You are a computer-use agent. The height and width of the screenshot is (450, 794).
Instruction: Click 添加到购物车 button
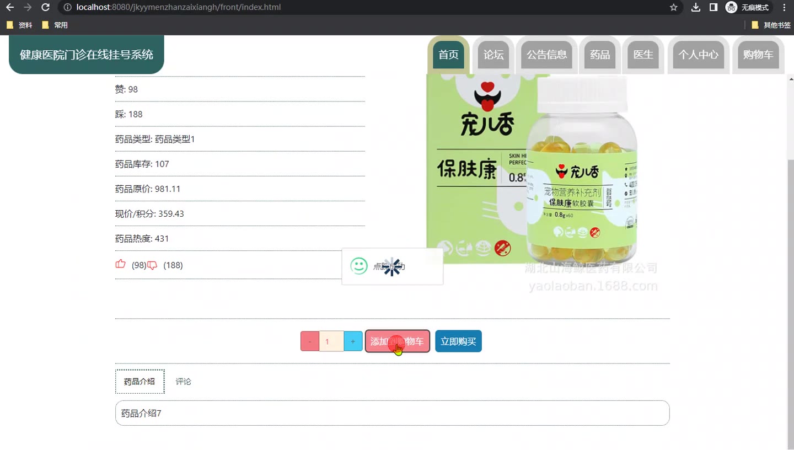[x=398, y=341]
